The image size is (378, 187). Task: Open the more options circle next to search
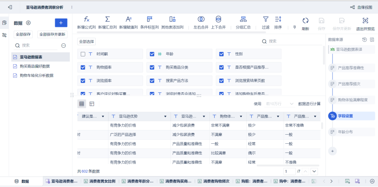point(64,45)
